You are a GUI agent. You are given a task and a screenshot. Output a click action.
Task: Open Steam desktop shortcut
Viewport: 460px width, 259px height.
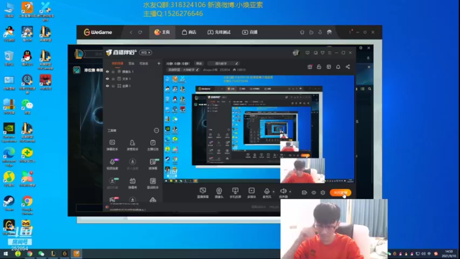(x=9, y=204)
